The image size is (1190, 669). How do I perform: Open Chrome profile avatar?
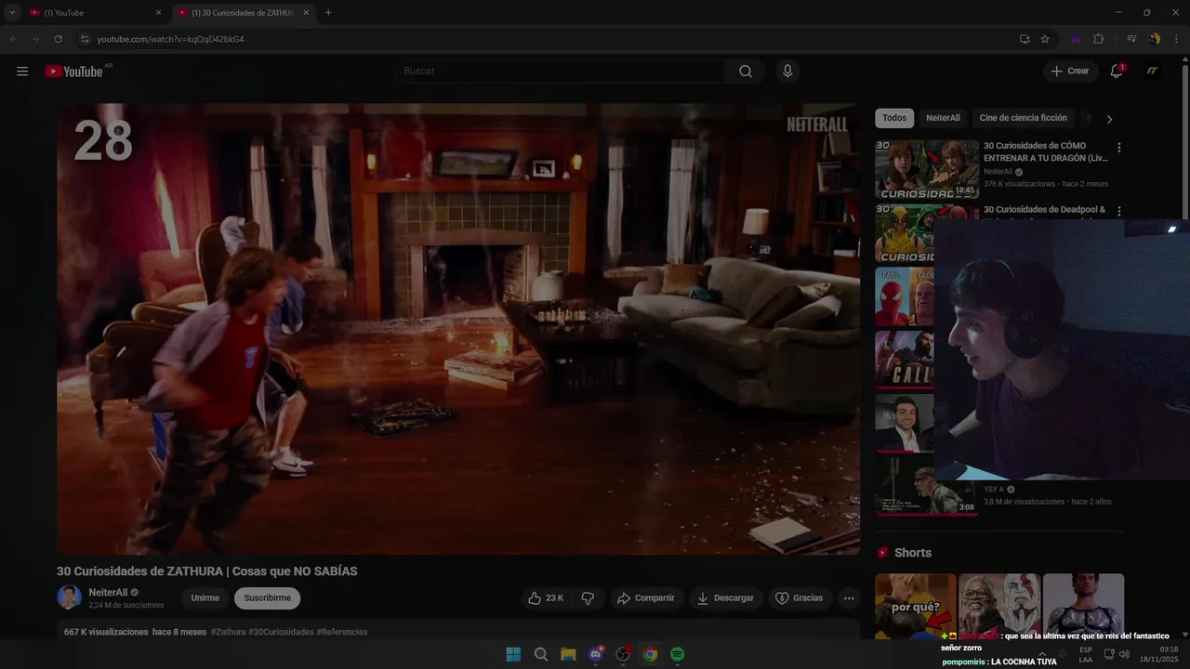pyautogui.click(x=1155, y=39)
